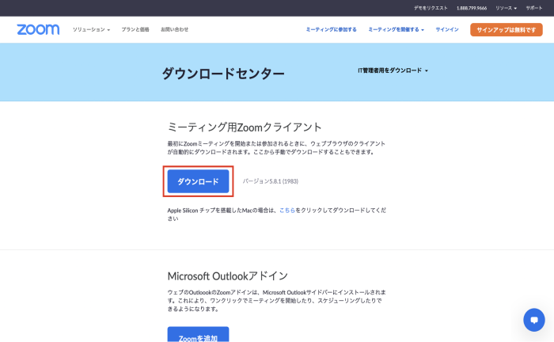
Task: Expand the IT管理者用をダウンロード dropdown
Action: [x=393, y=70]
